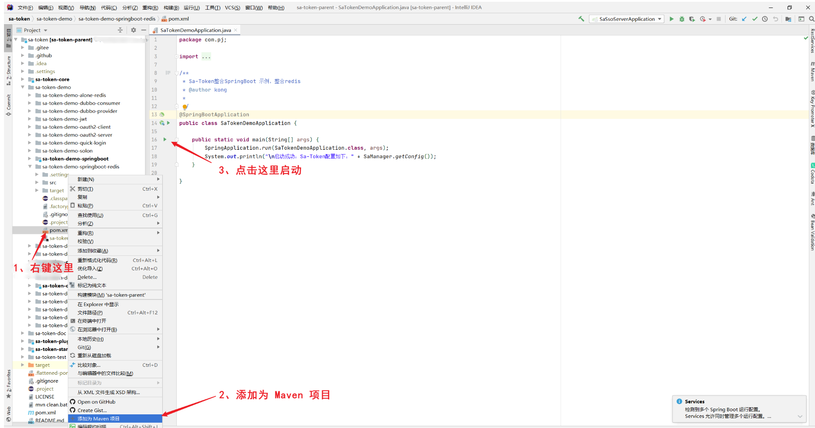Click Spring bean gutter icon on line 13
Viewport: 815px width, 428px height.
(x=162, y=114)
